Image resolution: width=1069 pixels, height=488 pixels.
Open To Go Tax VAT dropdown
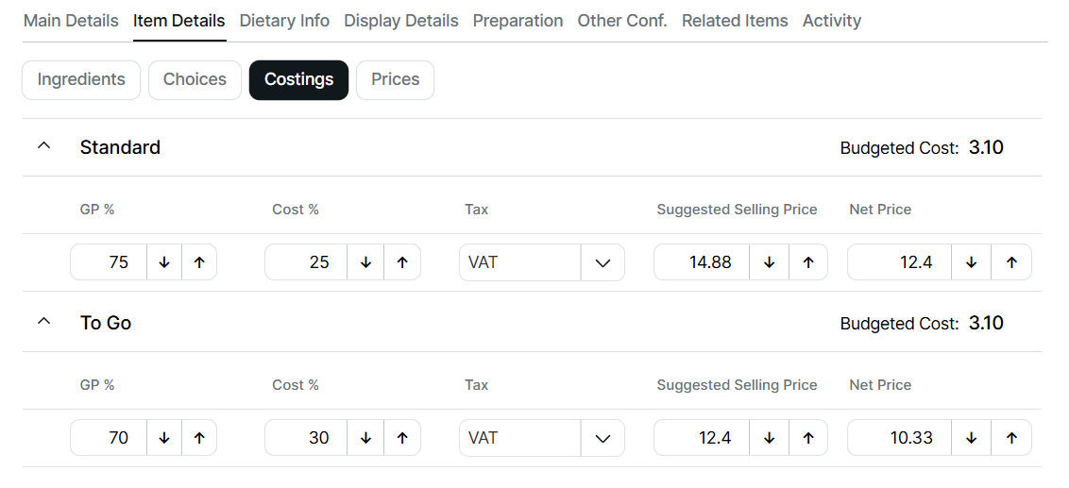click(x=603, y=438)
